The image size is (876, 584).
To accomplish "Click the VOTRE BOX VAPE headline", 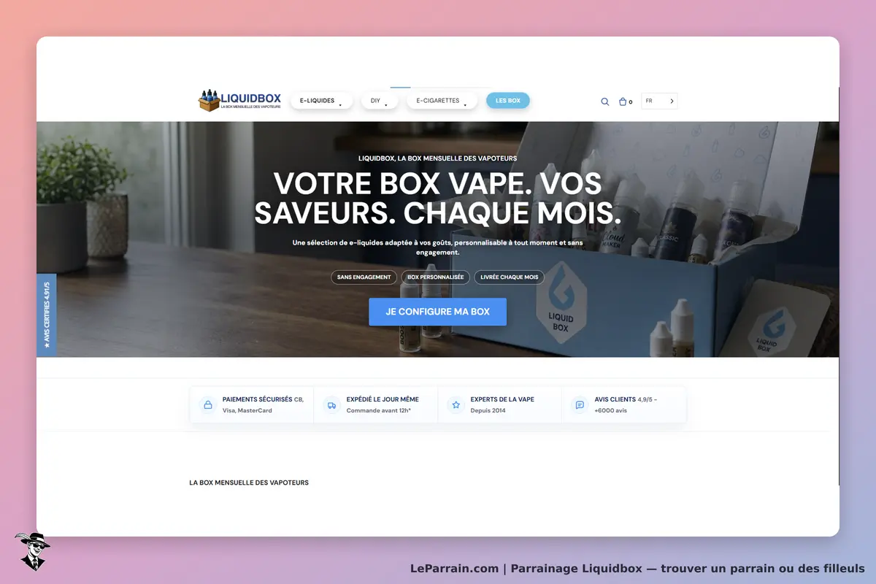I will click(437, 198).
